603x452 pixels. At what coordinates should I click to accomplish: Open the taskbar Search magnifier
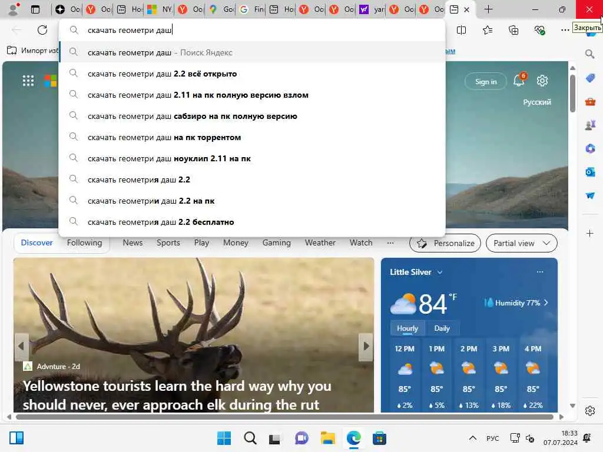click(x=250, y=438)
